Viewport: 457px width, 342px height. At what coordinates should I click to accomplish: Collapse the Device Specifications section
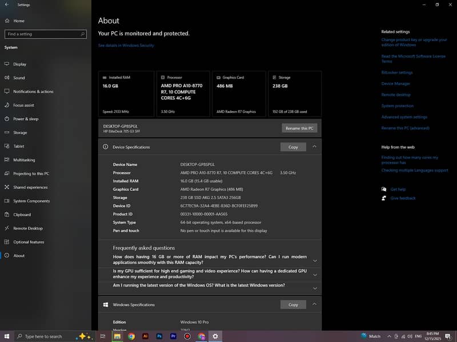coord(315,147)
